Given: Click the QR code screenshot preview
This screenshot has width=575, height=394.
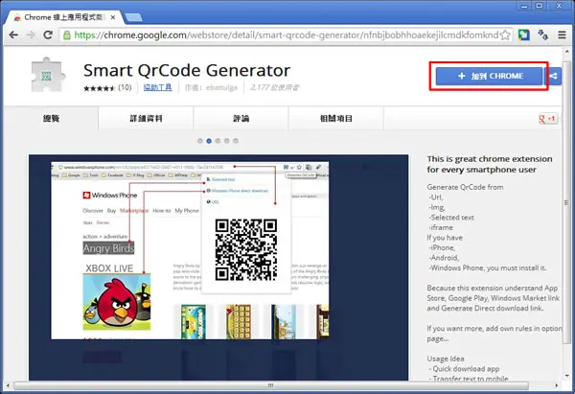Looking at the screenshot, I should coord(218,267).
